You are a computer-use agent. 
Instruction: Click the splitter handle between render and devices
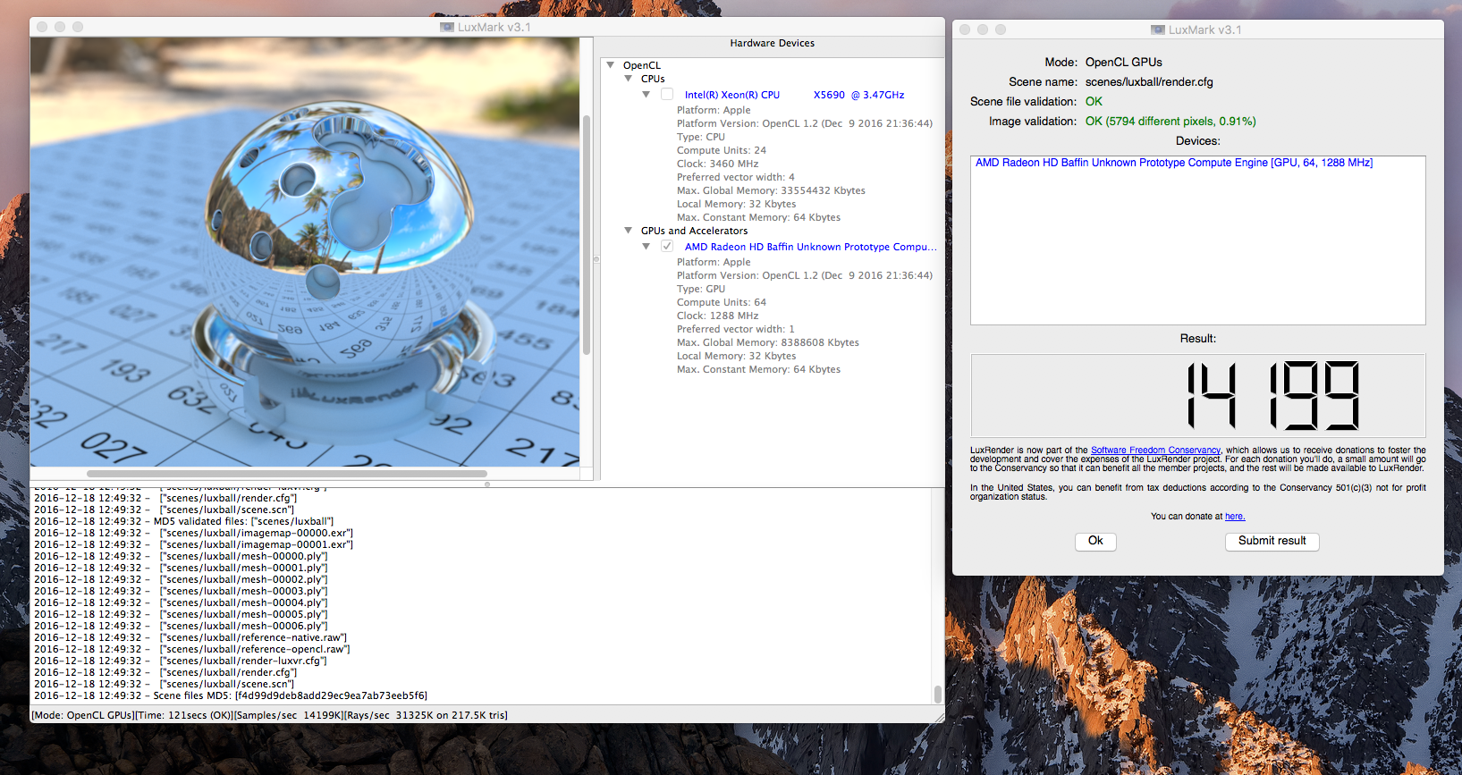click(596, 259)
